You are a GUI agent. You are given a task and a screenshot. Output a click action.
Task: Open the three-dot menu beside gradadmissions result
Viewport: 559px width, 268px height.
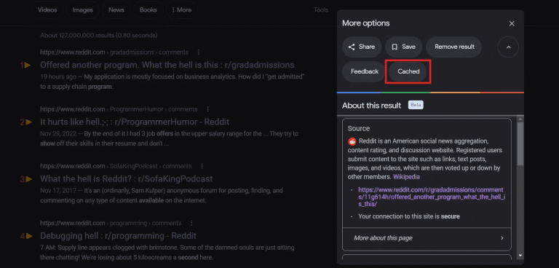point(199,52)
